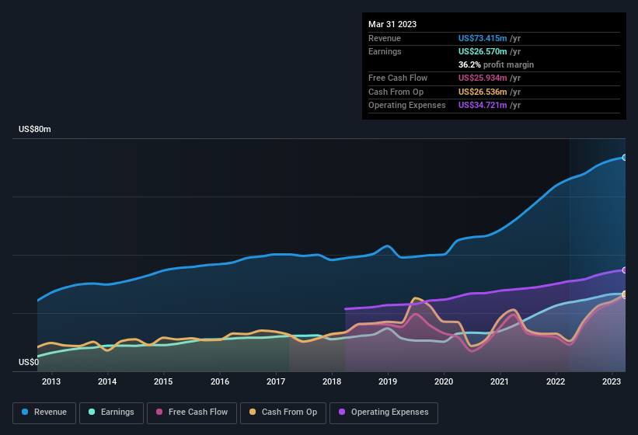Select the 2013 label on the x-axis
The height and width of the screenshot is (435, 638).
pyautogui.click(x=51, y=381)
